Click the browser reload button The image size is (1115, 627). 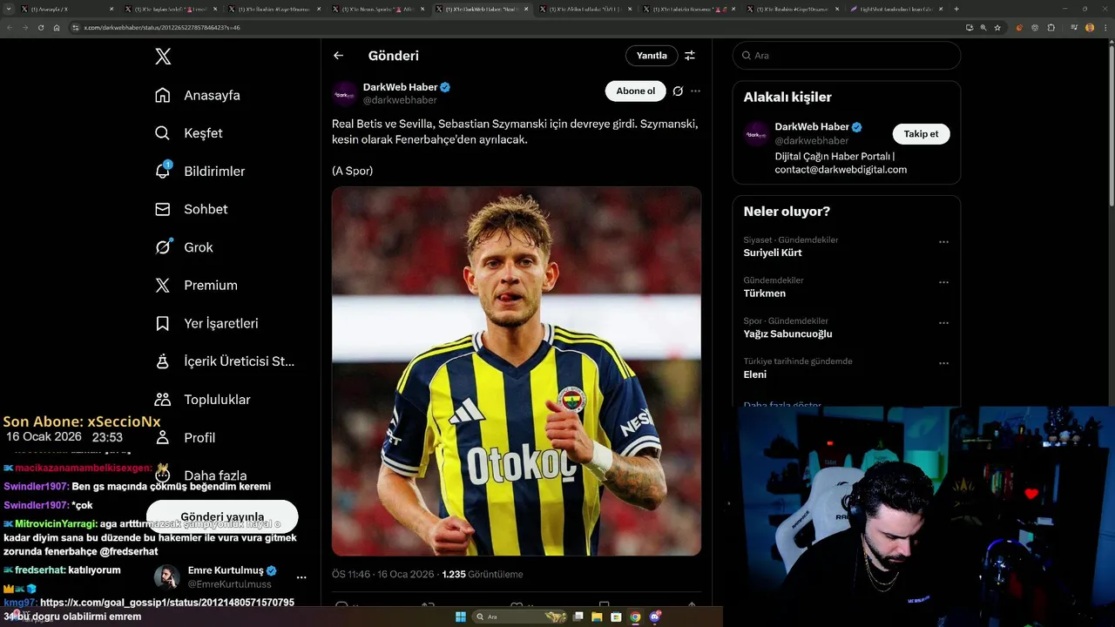[x=40, y=27]
